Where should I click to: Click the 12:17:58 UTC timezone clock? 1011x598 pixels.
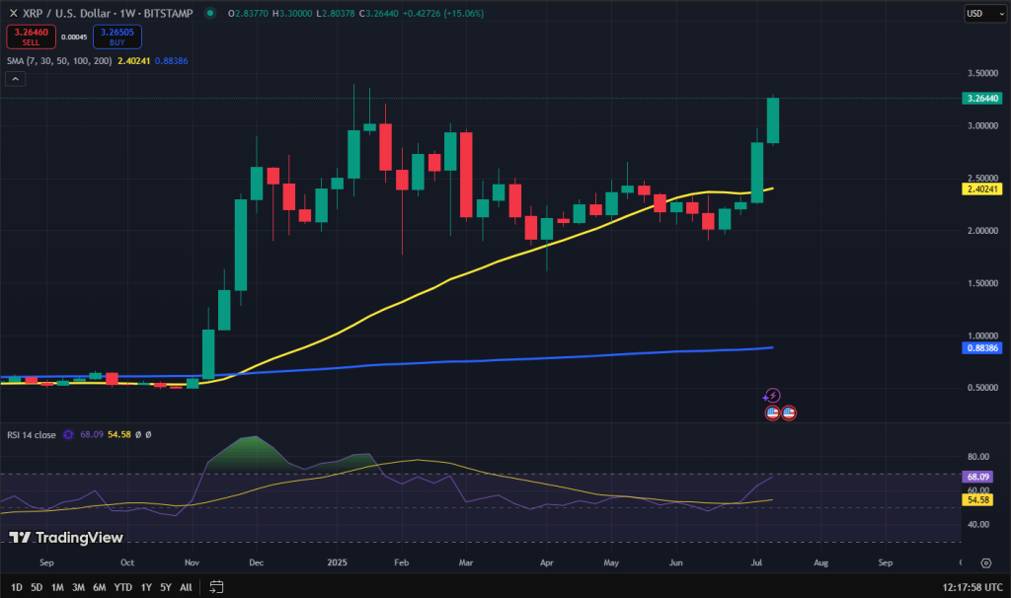972,587
